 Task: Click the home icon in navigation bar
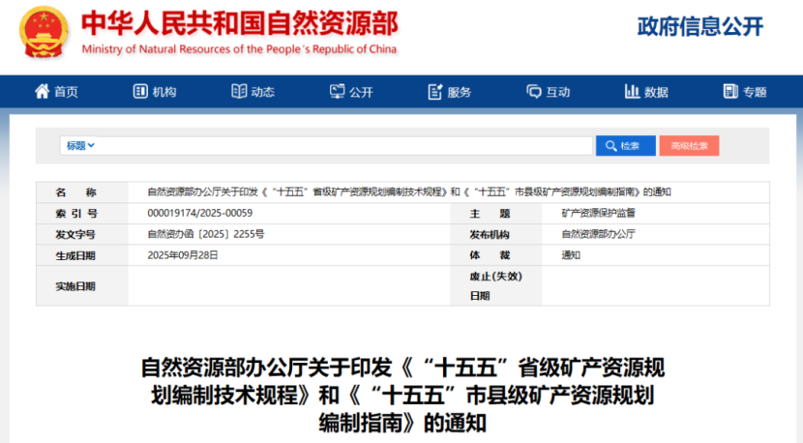43,92
